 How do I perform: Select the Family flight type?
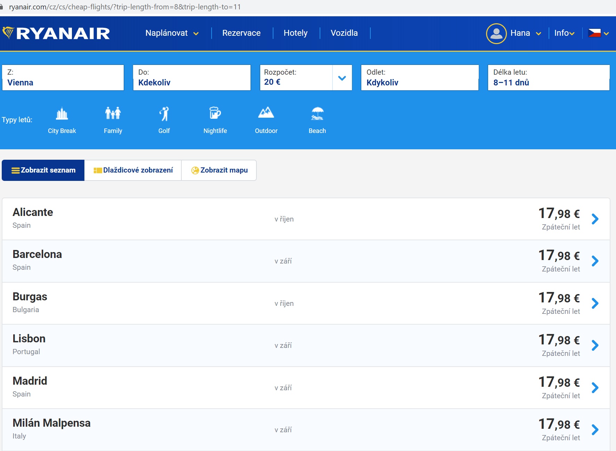[x=113, y=120]
